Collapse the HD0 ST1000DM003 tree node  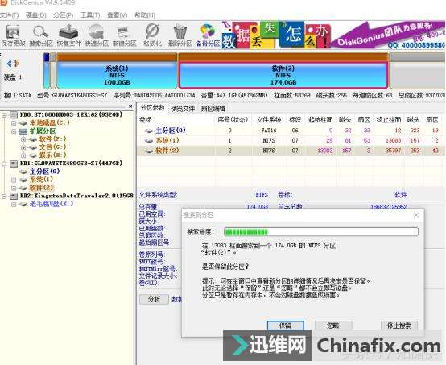tap(4, 115)
